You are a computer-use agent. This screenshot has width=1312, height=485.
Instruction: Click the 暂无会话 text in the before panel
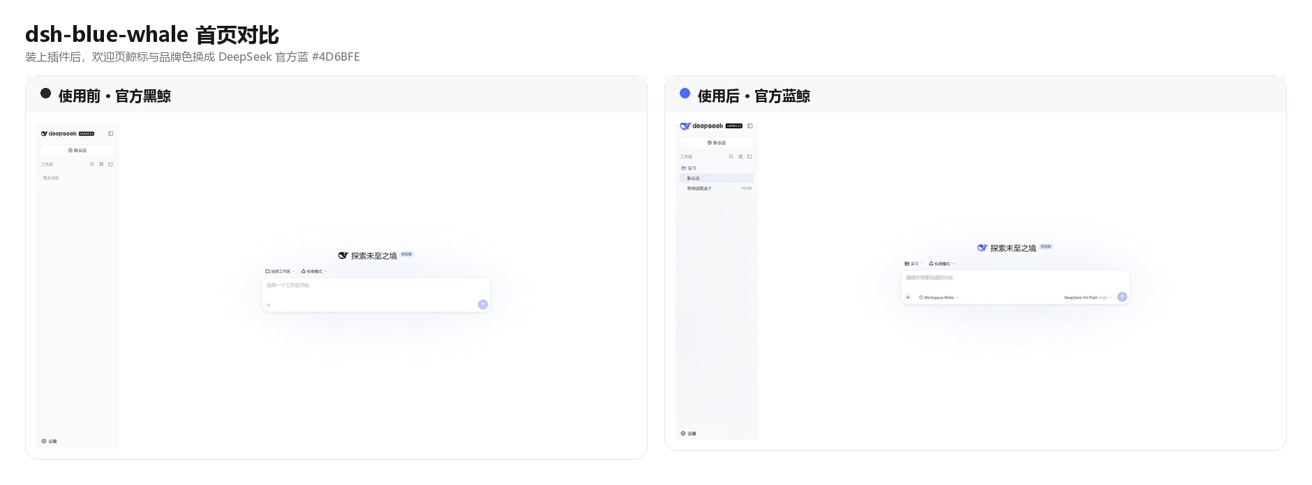51,178
